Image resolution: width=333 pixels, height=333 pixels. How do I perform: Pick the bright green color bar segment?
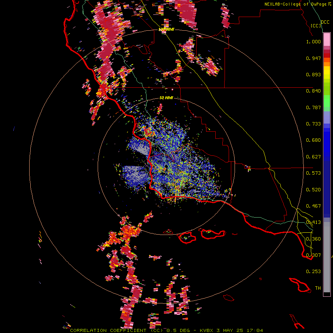(327, 101)
